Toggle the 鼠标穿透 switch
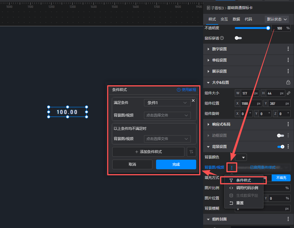The height and width of the screenshot is (228, 294). point(238,38)
